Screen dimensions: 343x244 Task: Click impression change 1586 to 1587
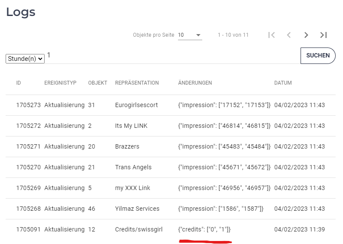click(x=221, y=209)
